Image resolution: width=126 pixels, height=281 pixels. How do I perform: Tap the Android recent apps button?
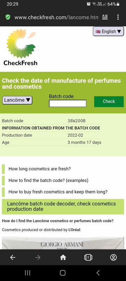tap(27, 273)
